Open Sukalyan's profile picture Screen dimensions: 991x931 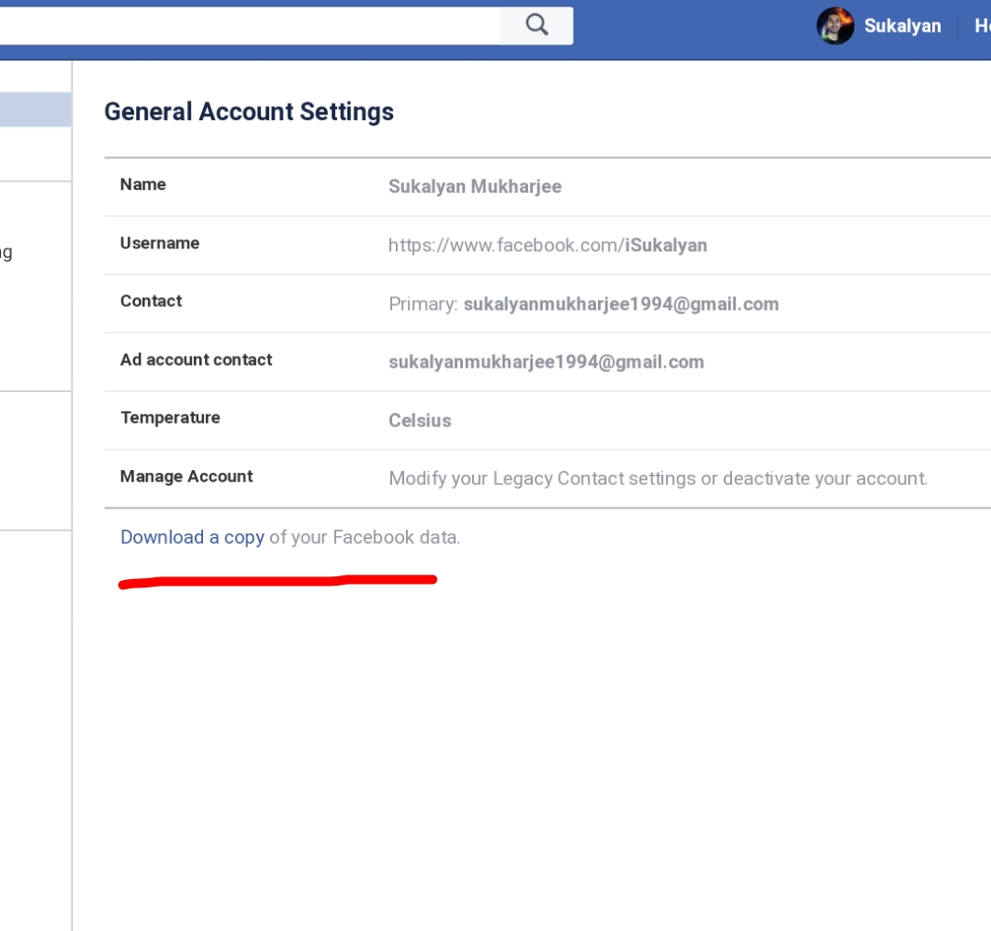pyautogui.click(x=835, y=26)
